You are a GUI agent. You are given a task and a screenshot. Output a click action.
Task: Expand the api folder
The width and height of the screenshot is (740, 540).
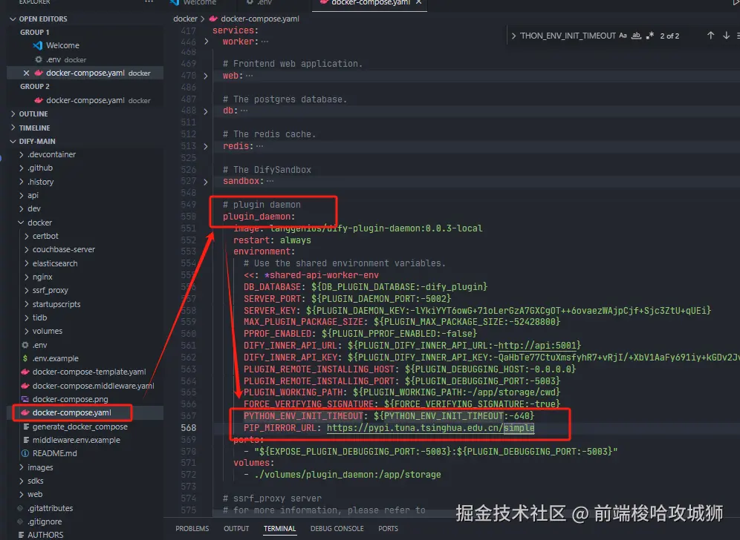point(22,195)
